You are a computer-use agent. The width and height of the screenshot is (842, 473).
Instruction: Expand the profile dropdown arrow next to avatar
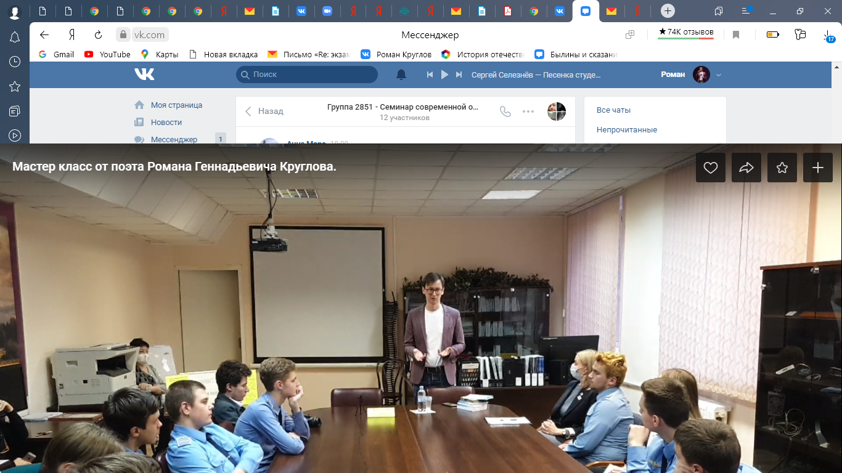(x=718, y=75)
